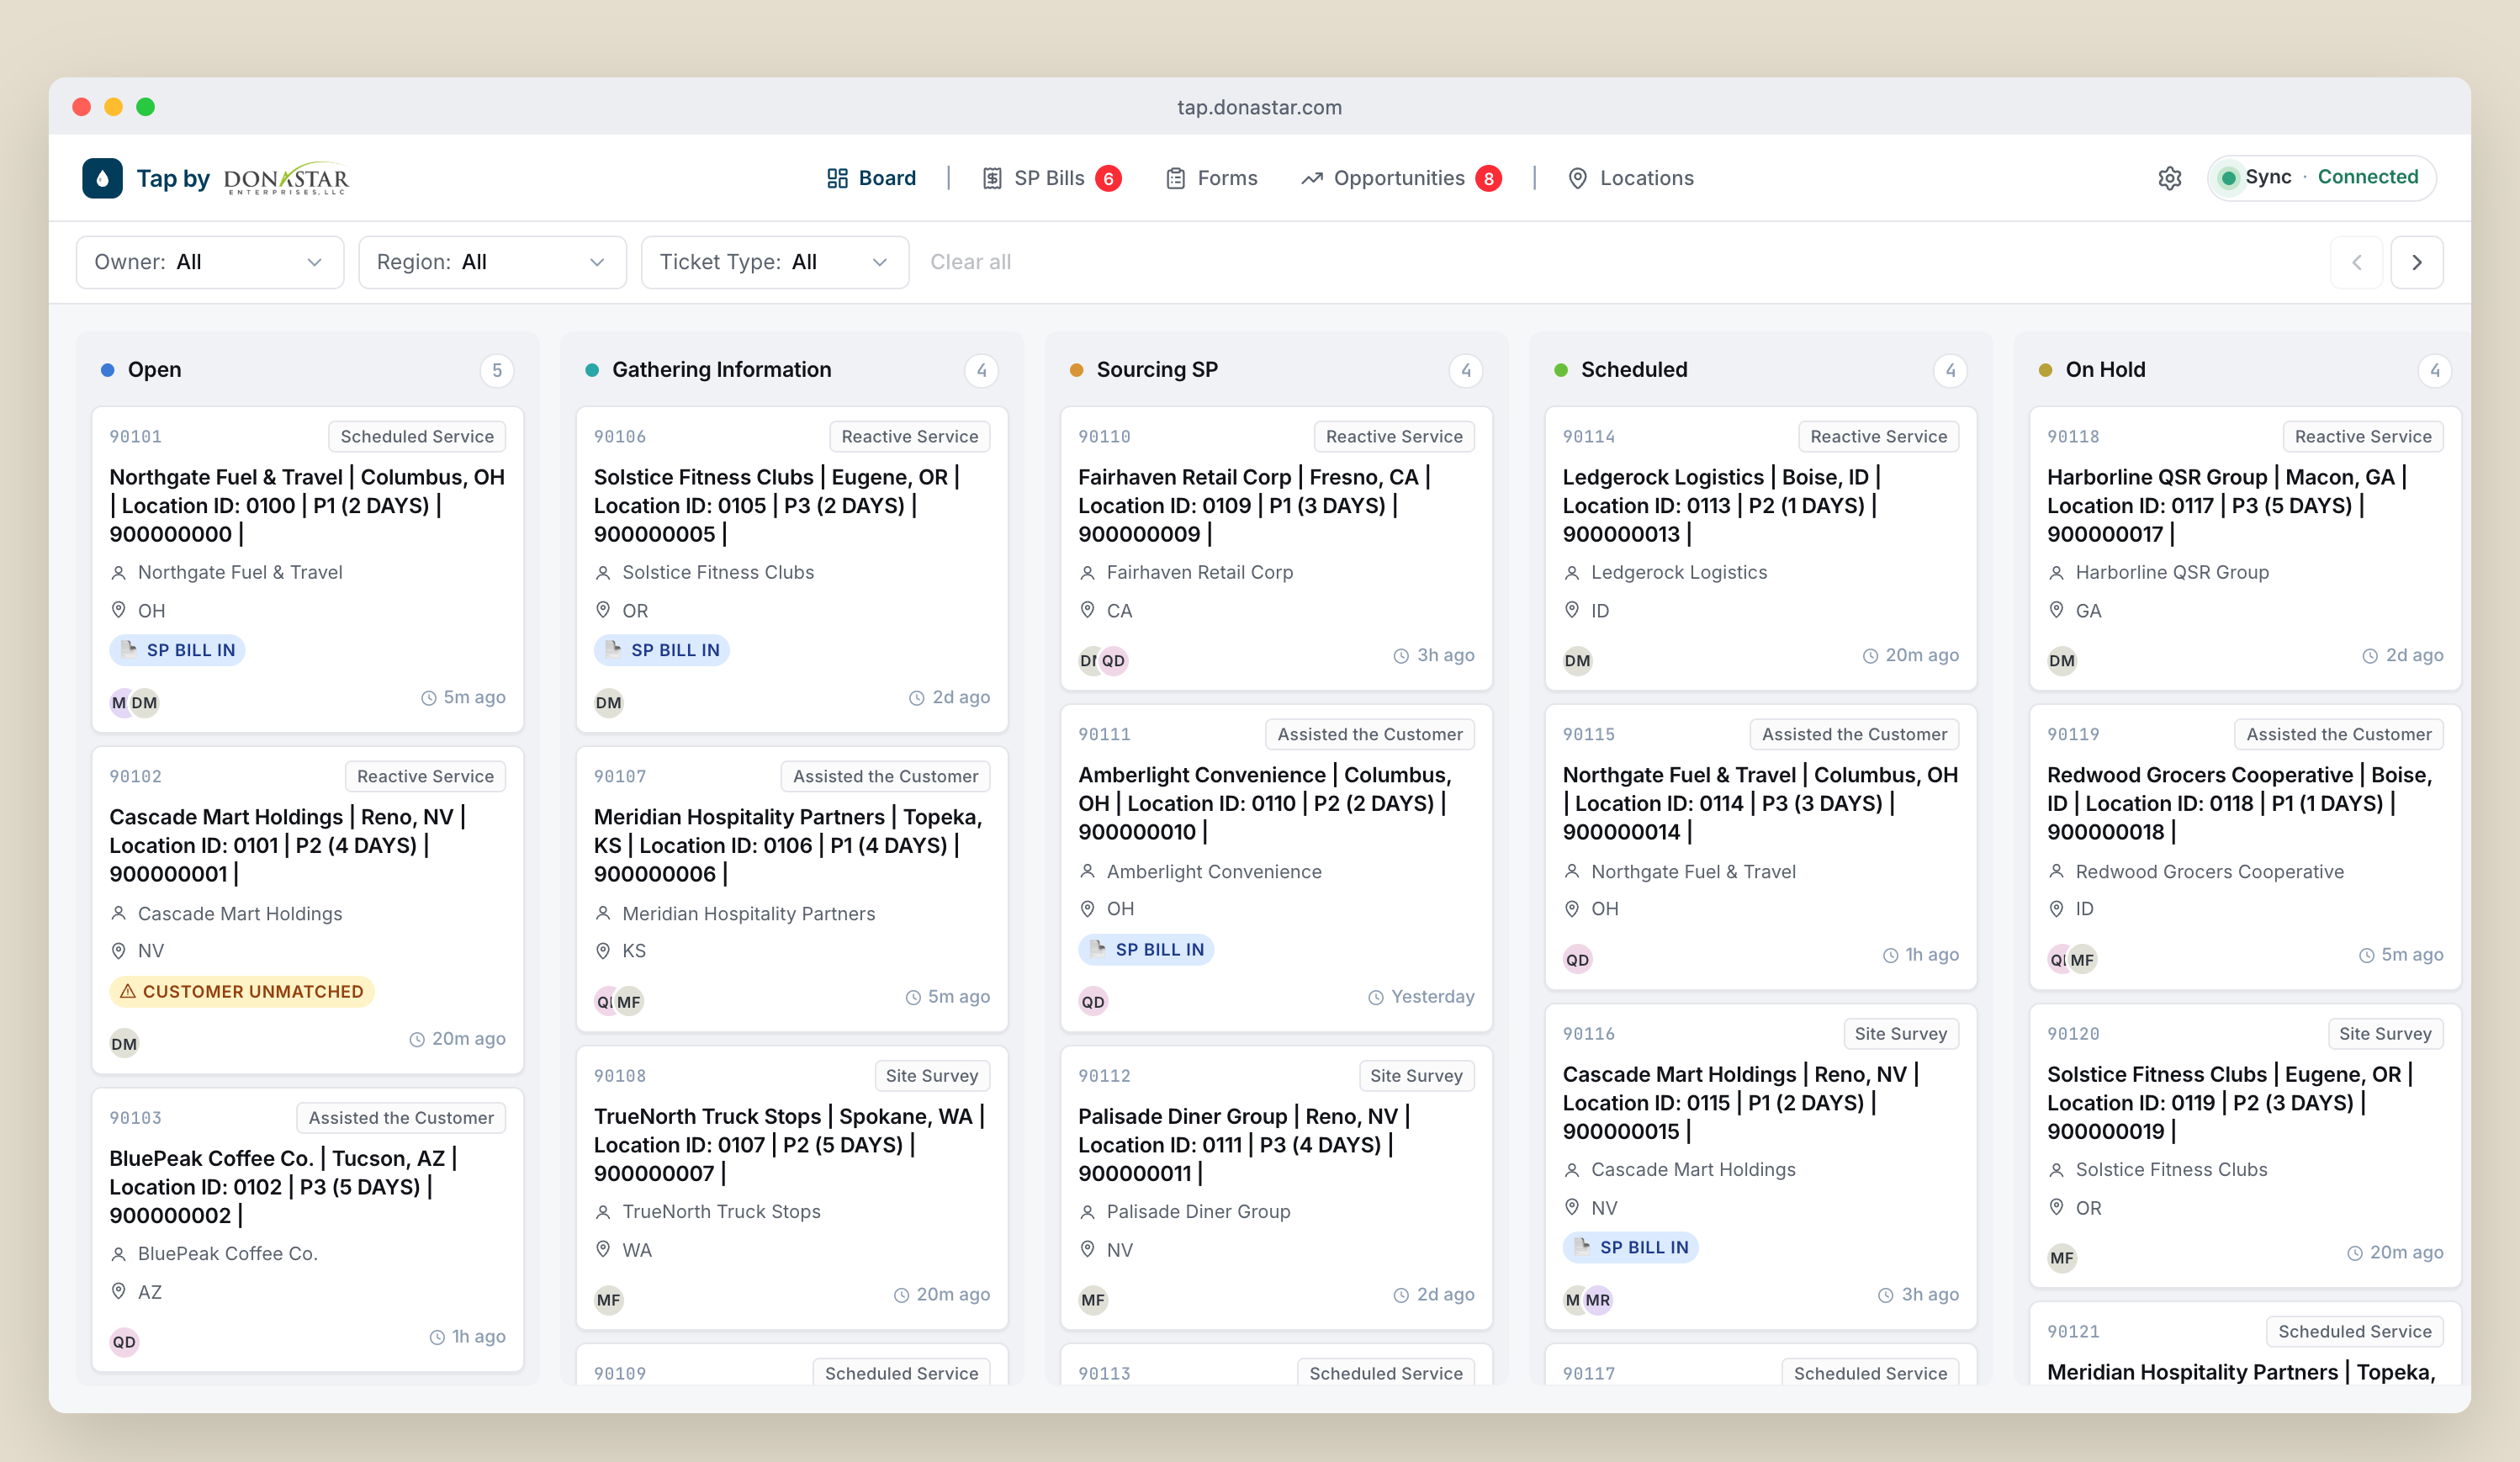Viewport: 2520px width, 1462px height.
Task: Expand the Region filter dropdown
Action: 492,262
